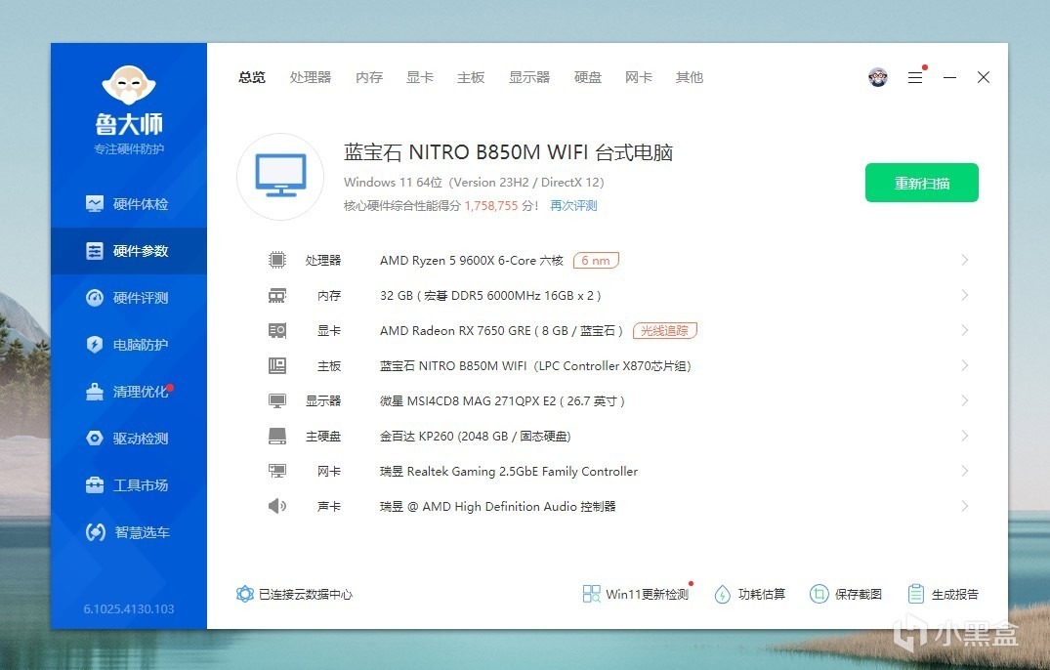
Task: Click the 重新扫描 button
Action: click(x=921, y=183)
